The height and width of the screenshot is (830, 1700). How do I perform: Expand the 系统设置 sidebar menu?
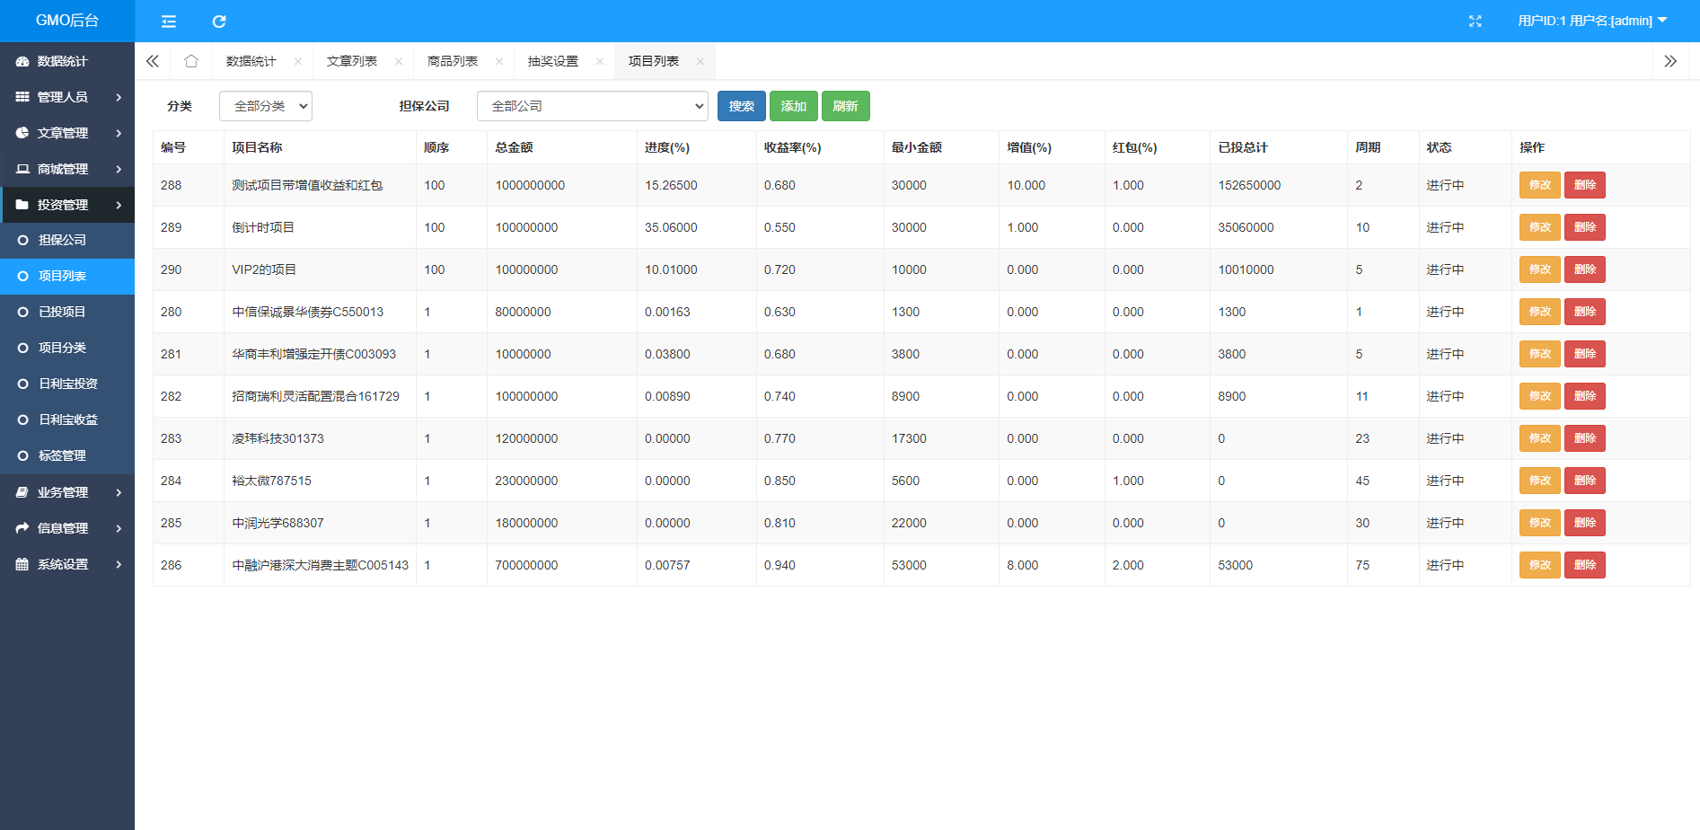click(x=67, y=564)
